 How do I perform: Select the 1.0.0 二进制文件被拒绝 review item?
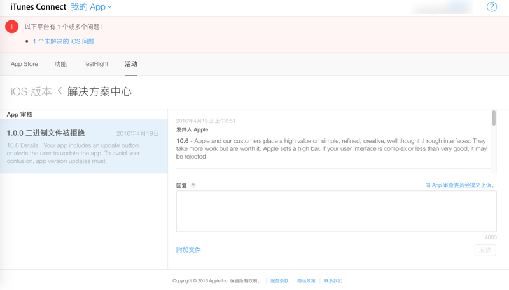tap(84, 147)
